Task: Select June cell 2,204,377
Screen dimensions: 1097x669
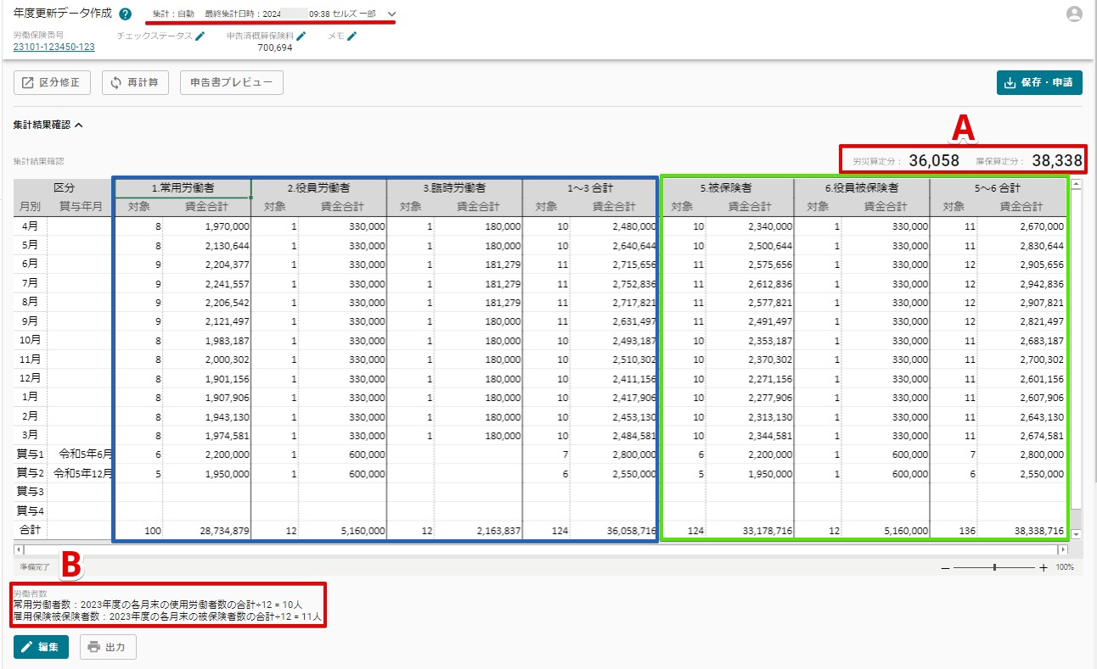Action: click(x=206, y=265)
